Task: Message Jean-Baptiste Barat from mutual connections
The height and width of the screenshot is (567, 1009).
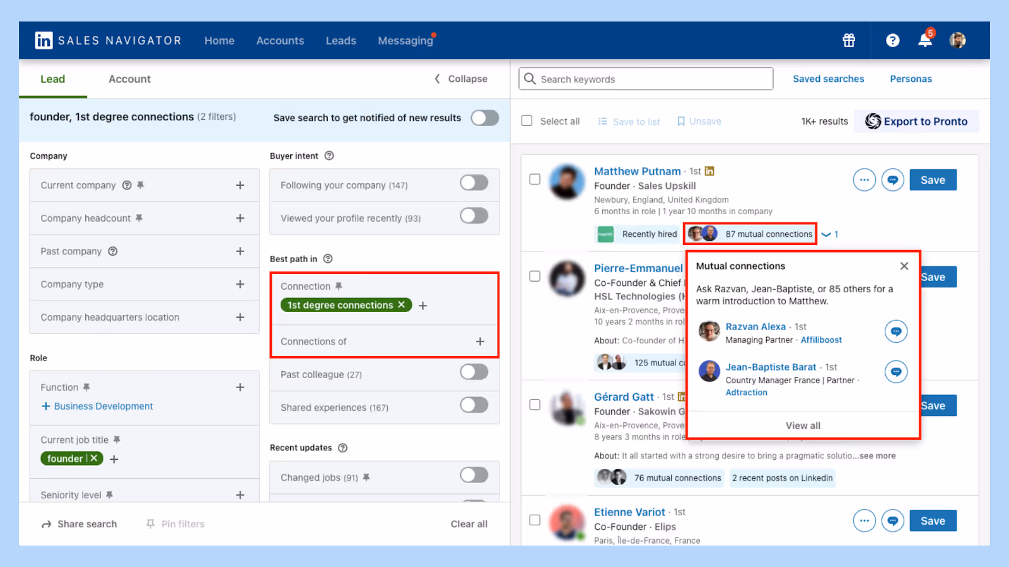Action: [x=896, y=372]
